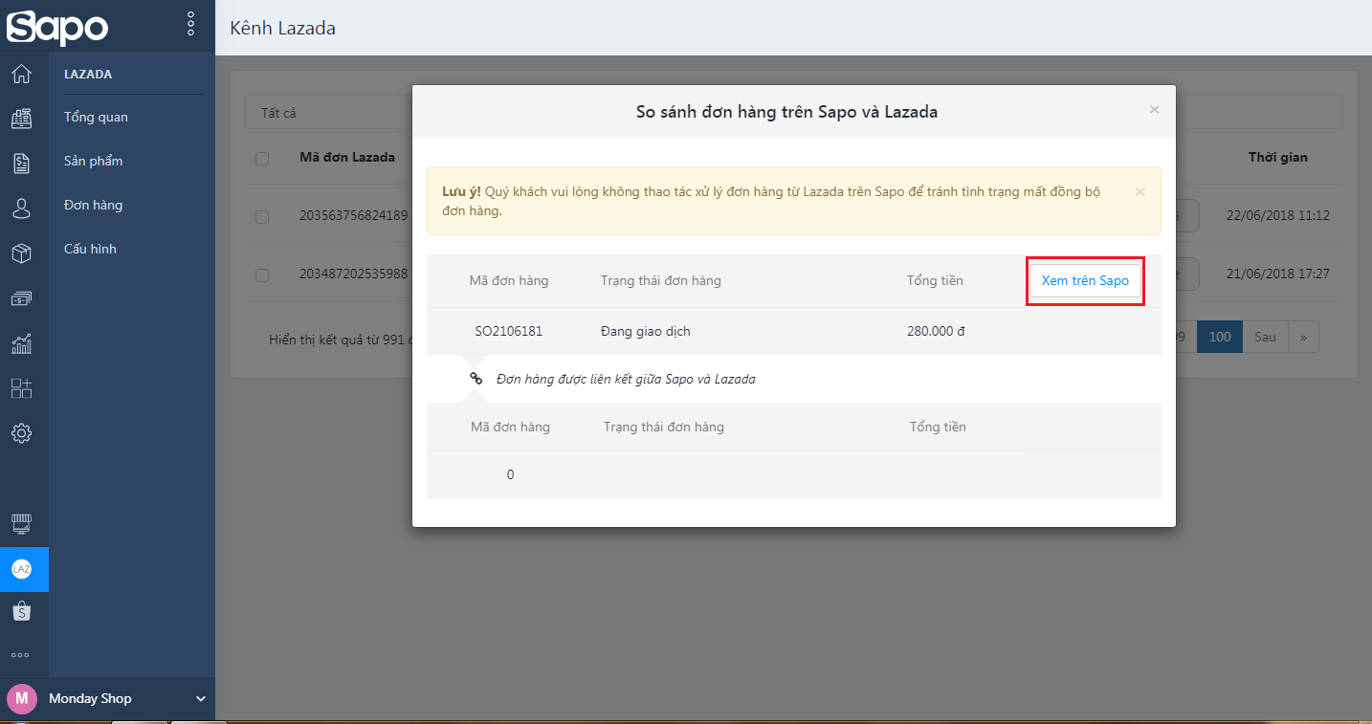The height and width of the screenshot is (724, 1372).
Task: Click the Kênh Lazada page title
Action: [283, 28]
